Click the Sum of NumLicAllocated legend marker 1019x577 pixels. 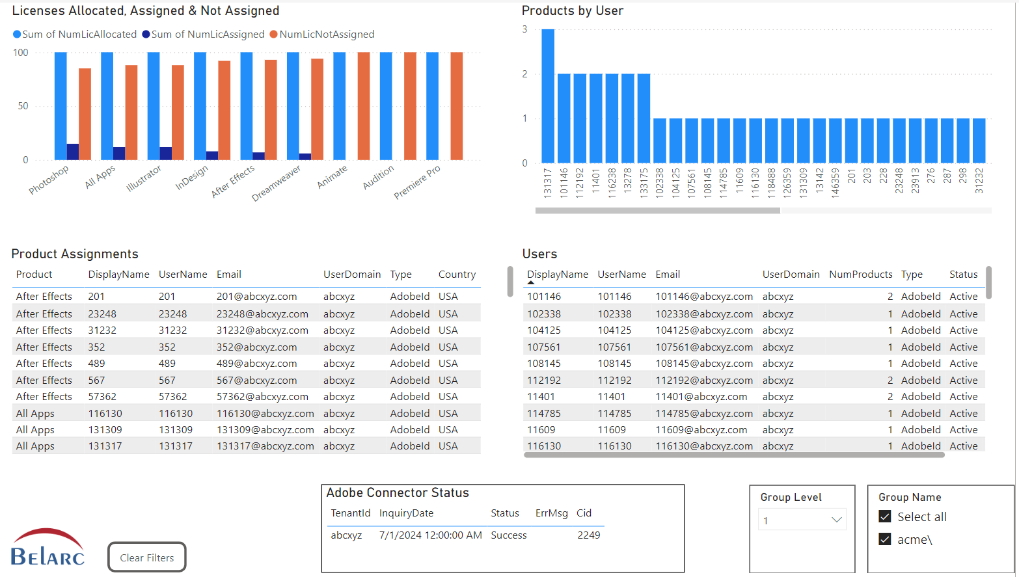click(17, 34)
